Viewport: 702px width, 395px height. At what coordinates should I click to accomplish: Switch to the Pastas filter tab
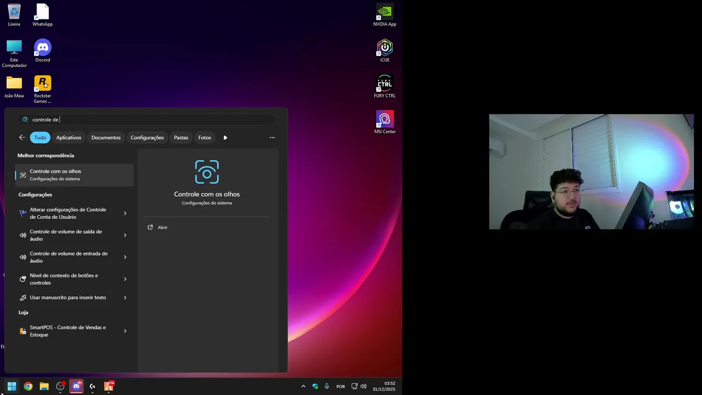(181, 138)
